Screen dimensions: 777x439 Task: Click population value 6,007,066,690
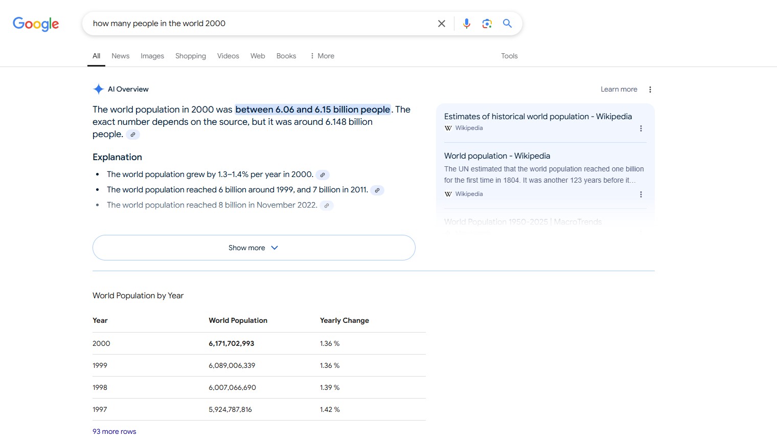coord(232,387)
